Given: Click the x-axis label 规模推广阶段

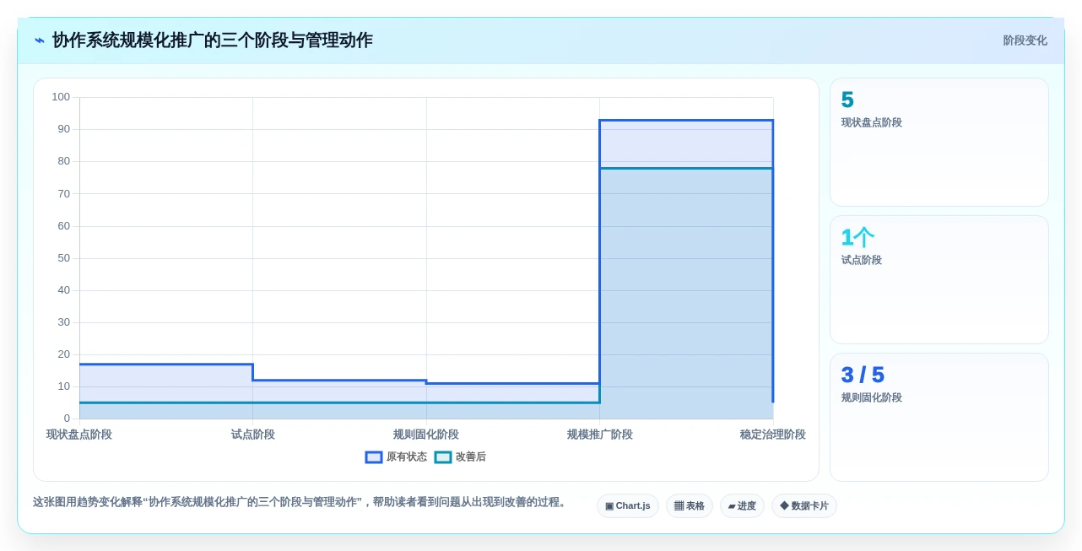Looking at the screenshot, I should click(x=600, y=435).
